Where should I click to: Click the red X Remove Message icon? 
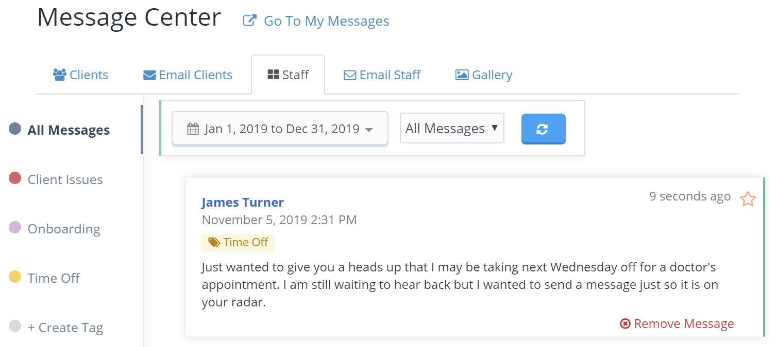(x=625, y=324)
